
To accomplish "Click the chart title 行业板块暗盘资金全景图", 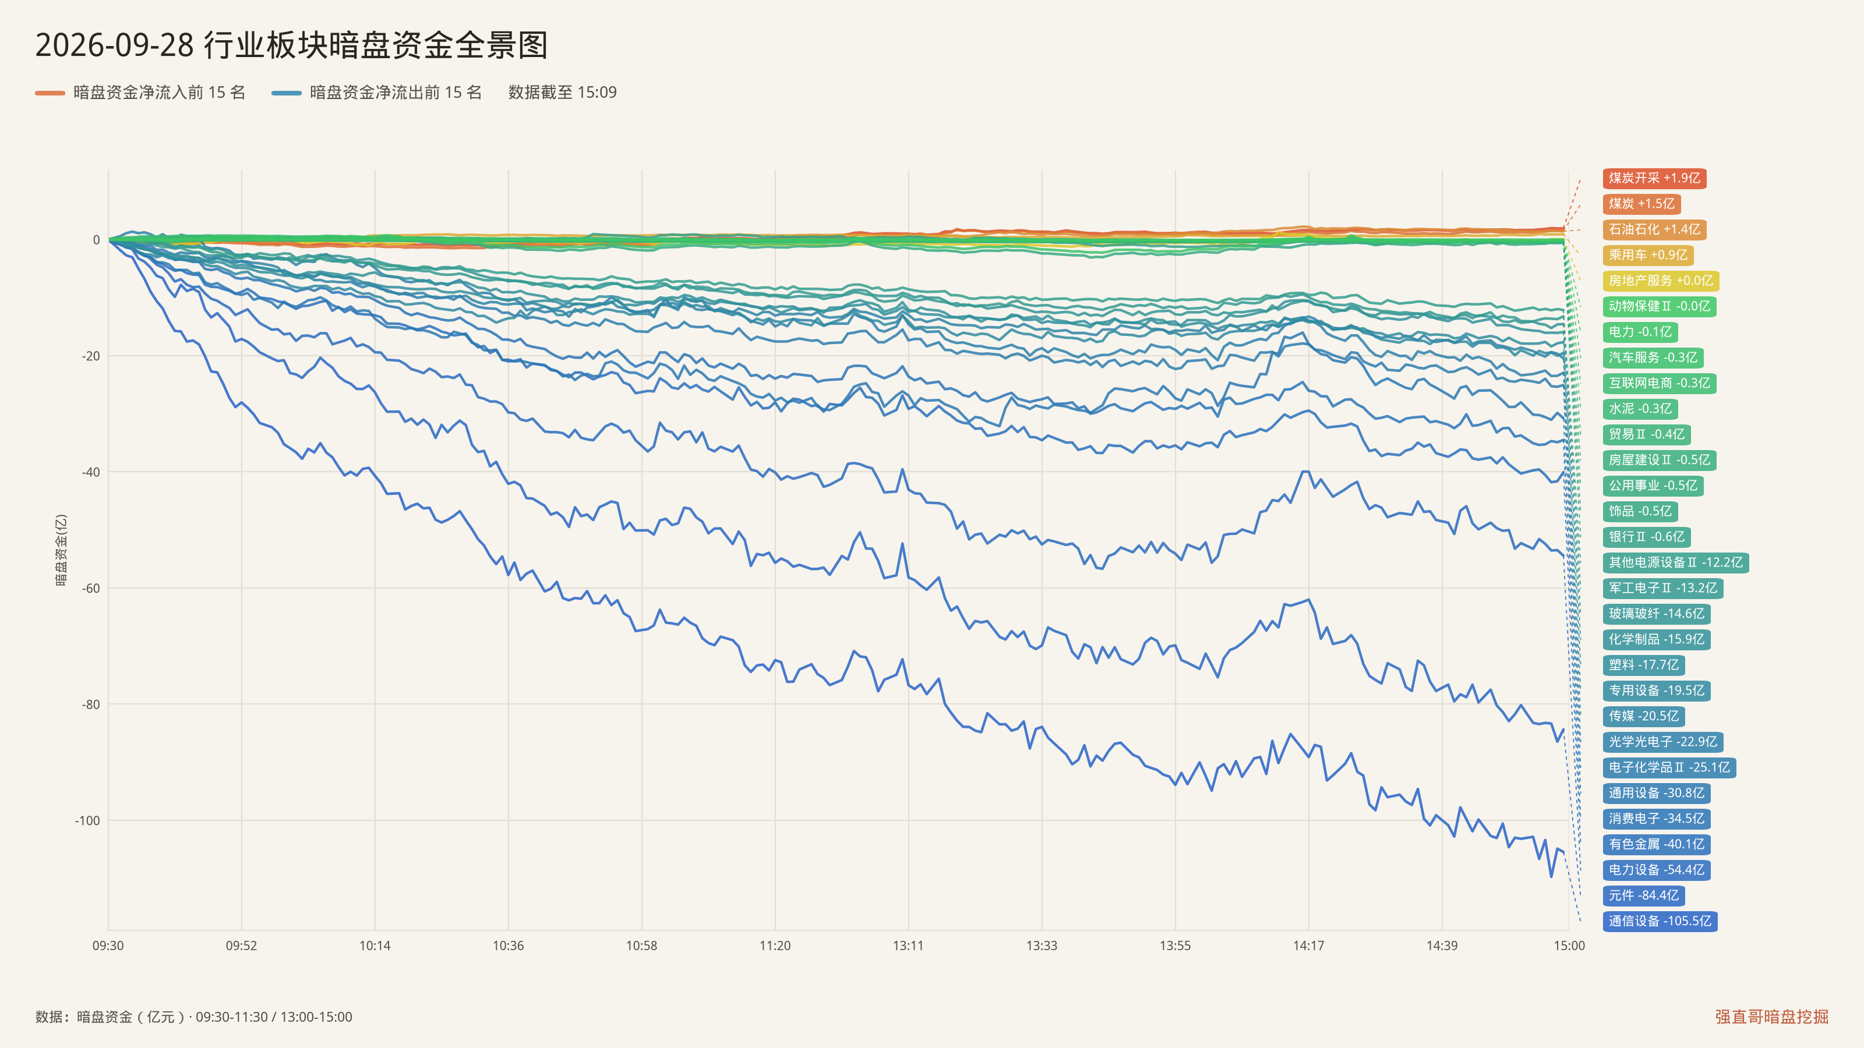I will [376, 45].
